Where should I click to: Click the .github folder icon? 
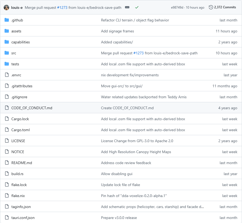(7, 20)
